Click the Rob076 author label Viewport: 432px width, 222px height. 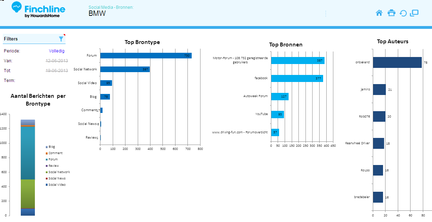pyautogui.click(x=364, y=116)
